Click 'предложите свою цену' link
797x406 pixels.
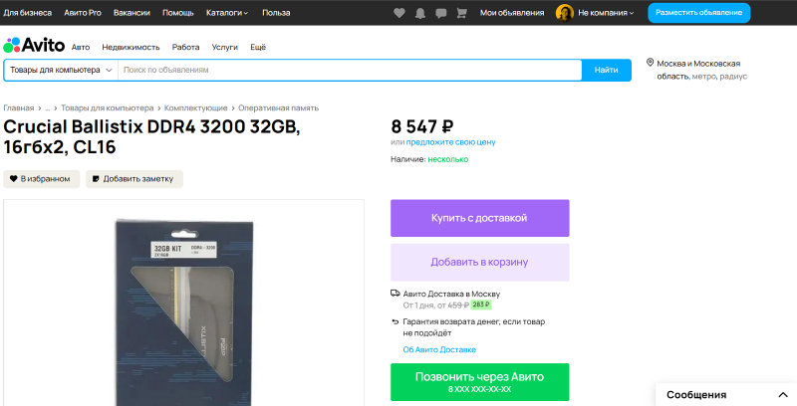coord(451,142)
